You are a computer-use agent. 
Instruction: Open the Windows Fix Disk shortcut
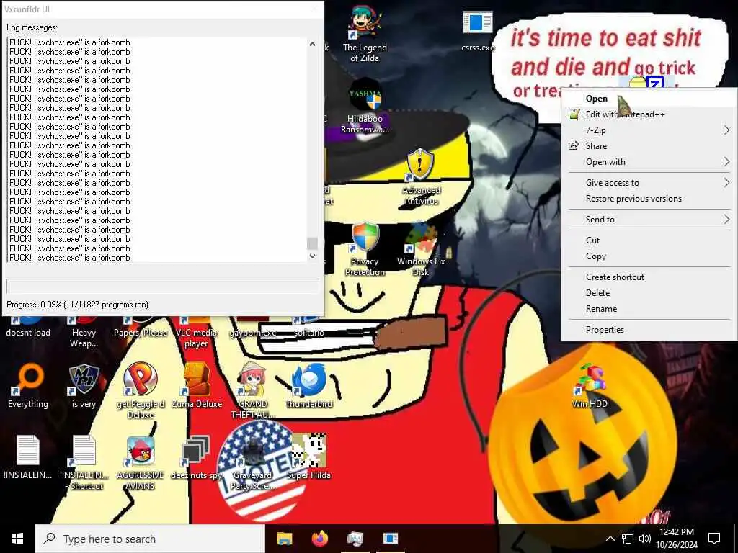421,249
